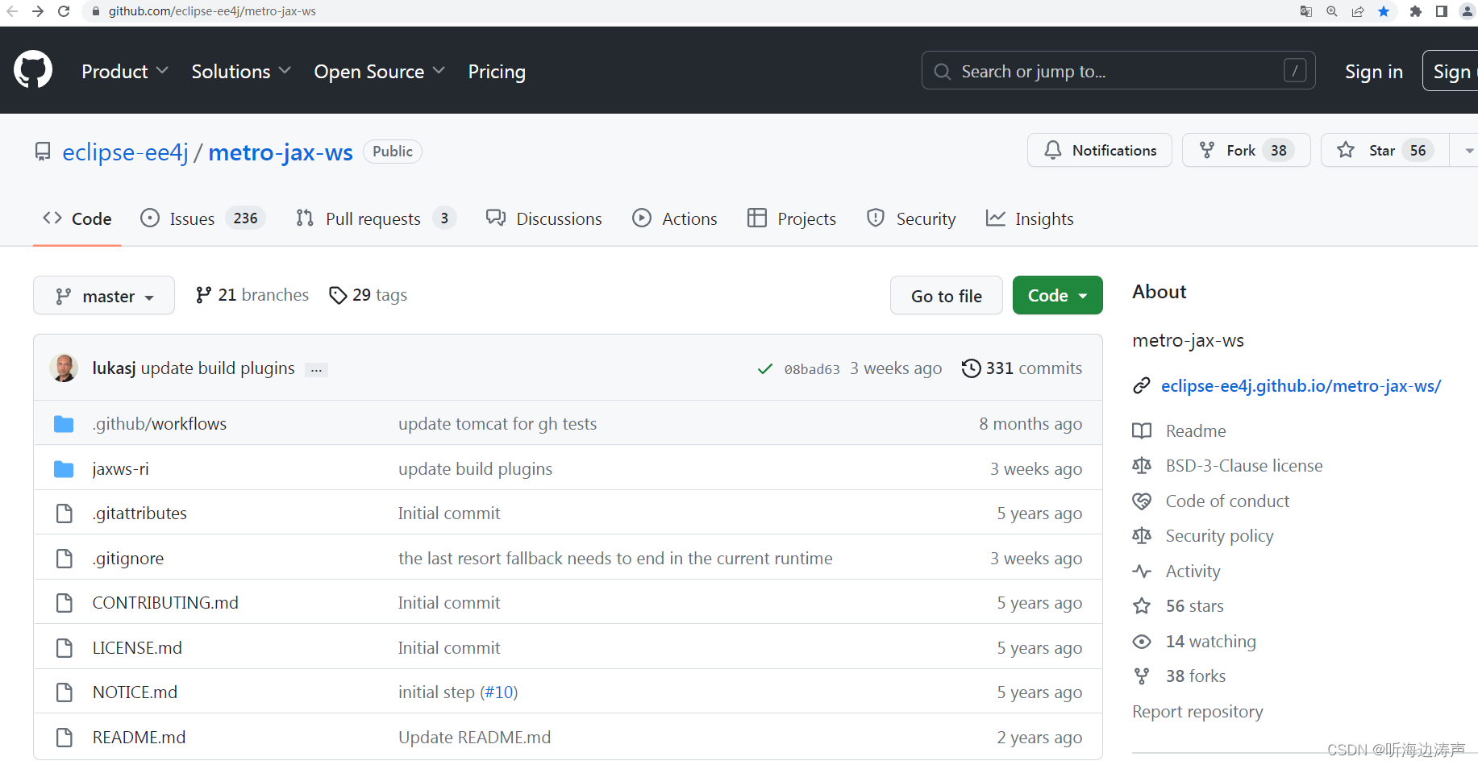Open the 331 commits history

pos(1022,368)
